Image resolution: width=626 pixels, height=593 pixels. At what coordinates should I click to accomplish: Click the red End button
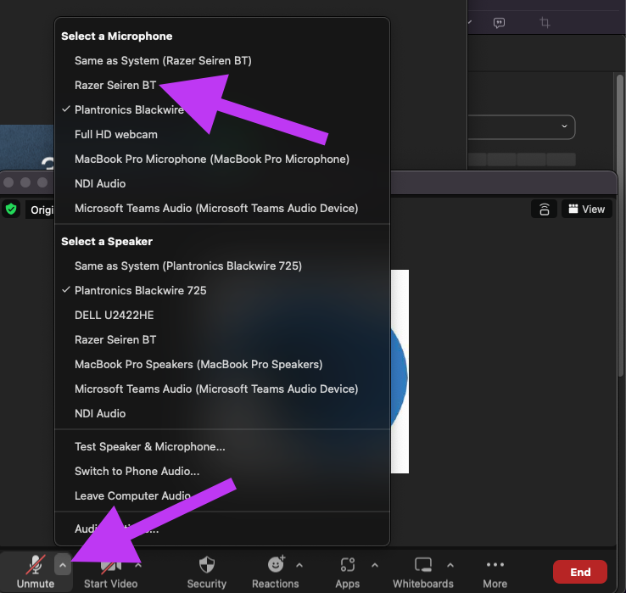click(579, 572)
